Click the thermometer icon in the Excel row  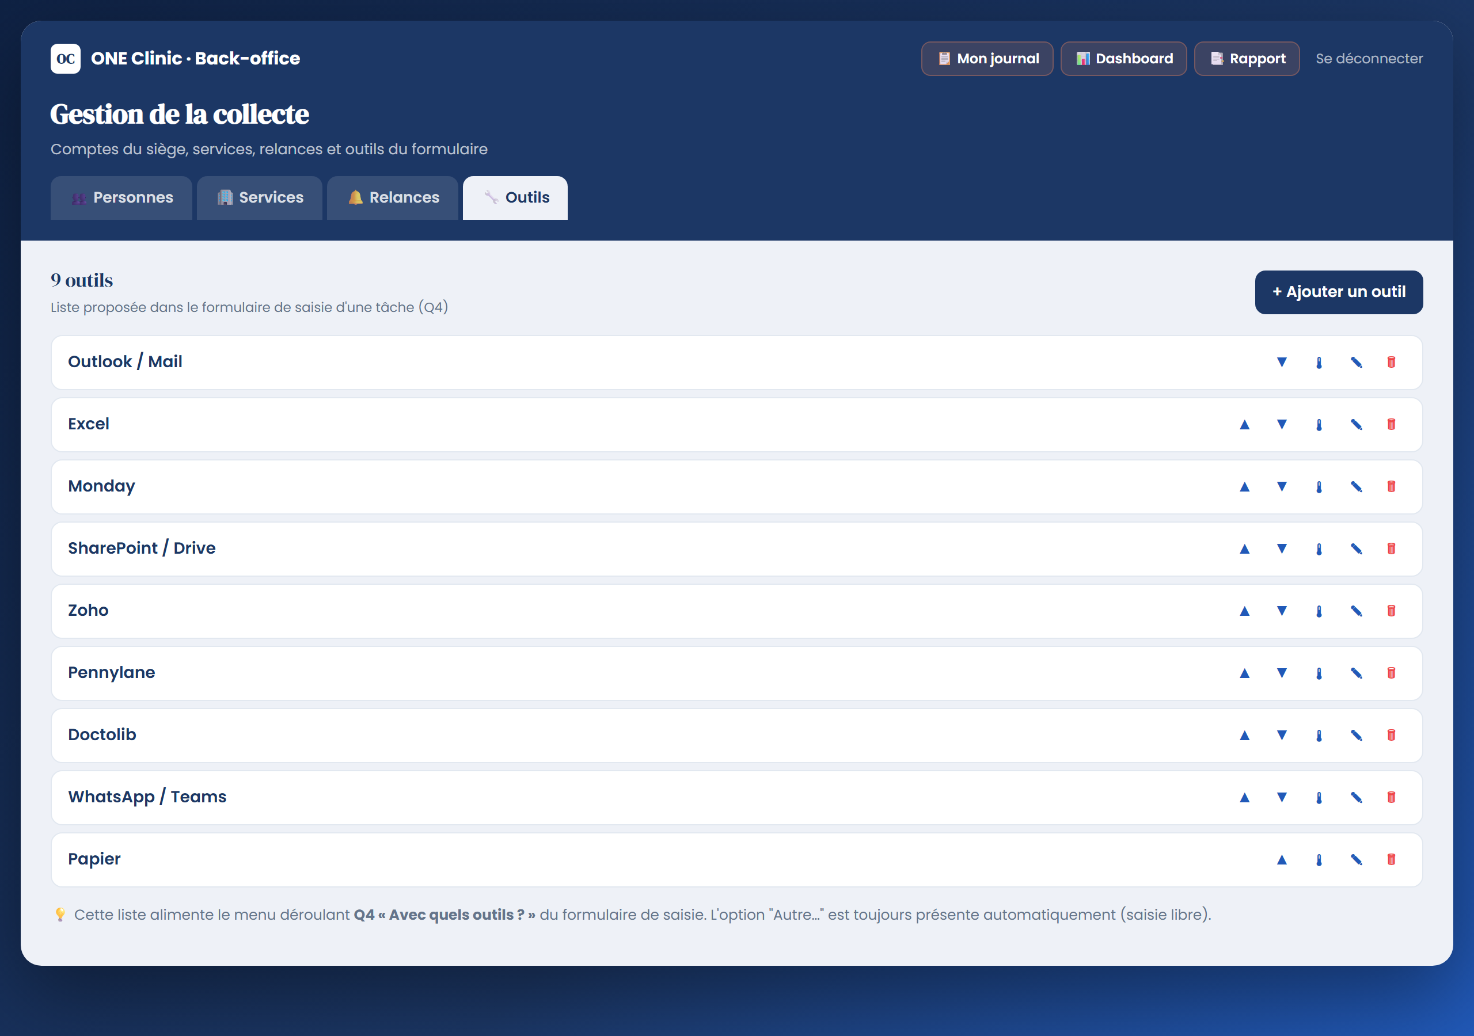tap(1319, 424)
